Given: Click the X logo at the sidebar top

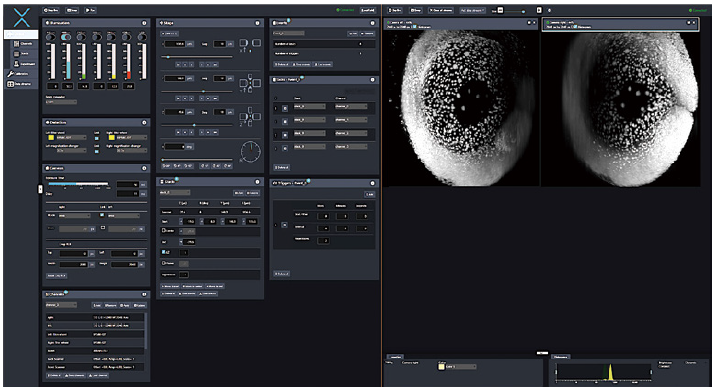Looking at the screenshot, I should pyautogui.click(x=22, y=18).
